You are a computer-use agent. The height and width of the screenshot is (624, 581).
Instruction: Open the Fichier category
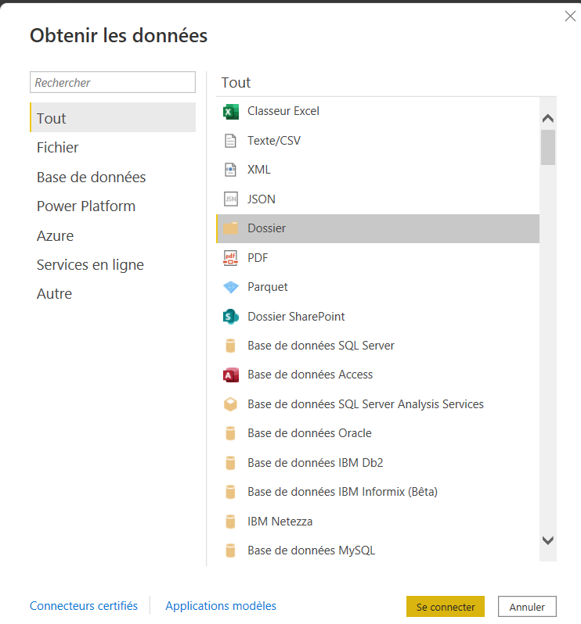58,148
